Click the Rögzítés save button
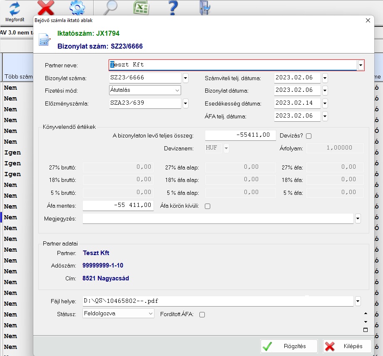Image resolution: width=383 pixels, height=356 pixels. pyautogui.click(x=289, y=346)
